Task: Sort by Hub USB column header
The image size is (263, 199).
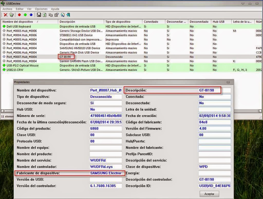Action: pos(221,22)
